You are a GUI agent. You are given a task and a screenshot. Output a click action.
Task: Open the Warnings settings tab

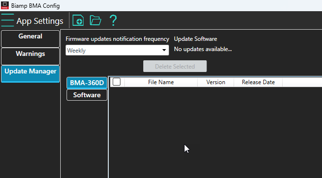(30, 56)
